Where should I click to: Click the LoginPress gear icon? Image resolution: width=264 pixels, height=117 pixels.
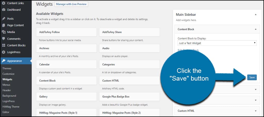(4, 52)
